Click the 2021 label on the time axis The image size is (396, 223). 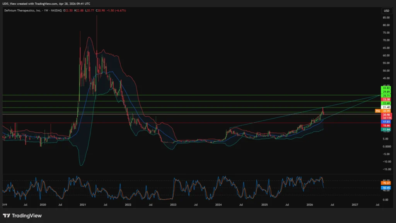[x=83, y=205]
